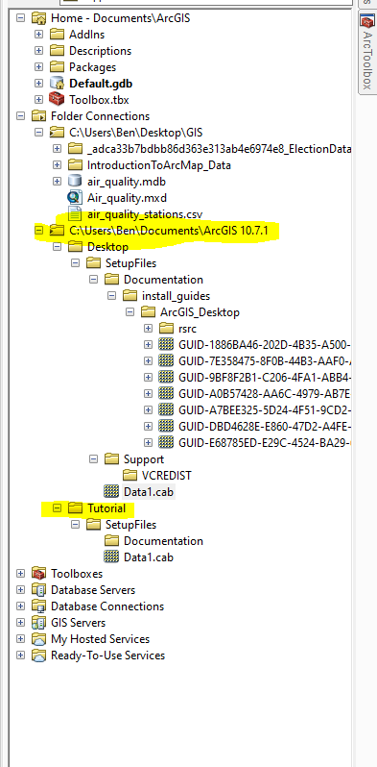
Task: Select the C:\Users\Ben\Desktop\GIS connection label
Action: point(136,133)
